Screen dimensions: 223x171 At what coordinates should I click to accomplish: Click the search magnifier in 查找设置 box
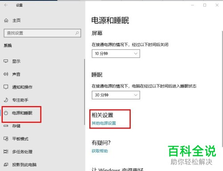click(x=77, y=33)
